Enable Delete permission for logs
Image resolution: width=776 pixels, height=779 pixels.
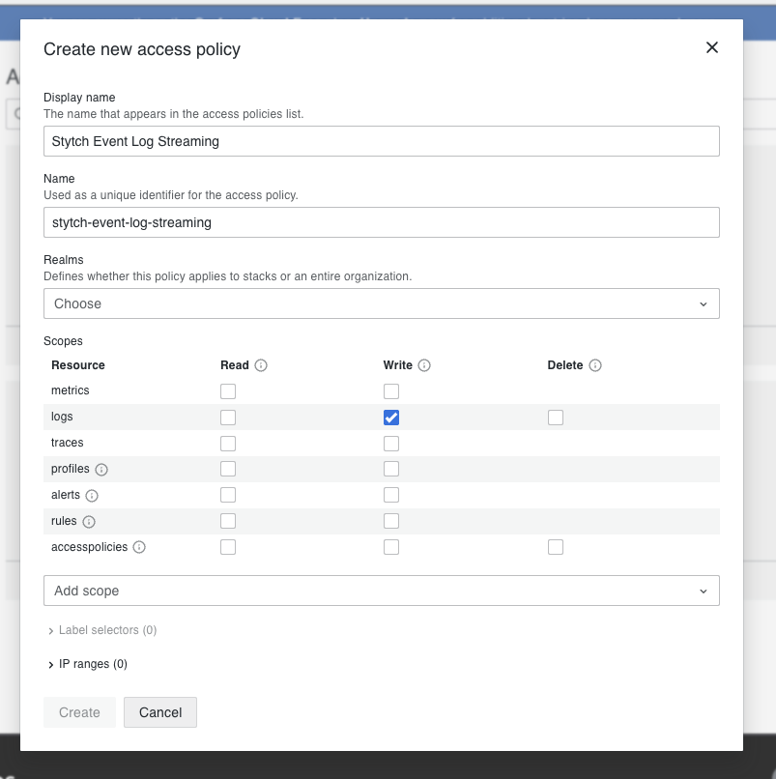556,417
